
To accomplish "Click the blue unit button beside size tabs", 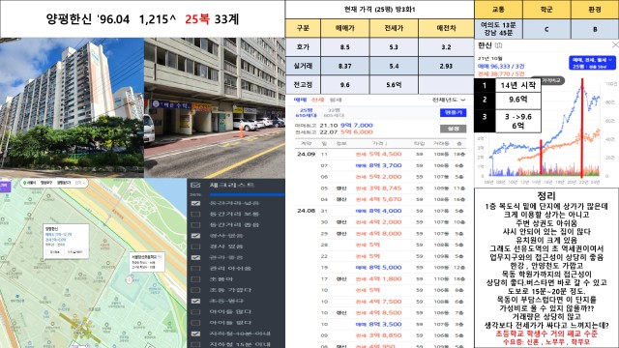I will 453,113.
